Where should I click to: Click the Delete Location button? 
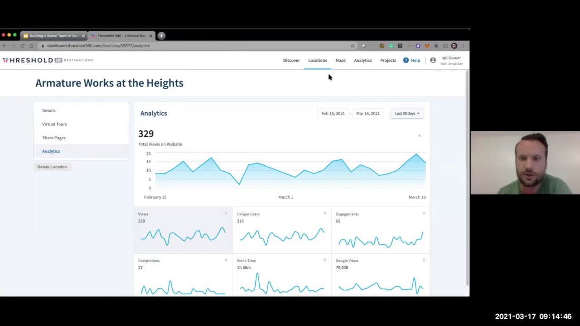pyautogui.click(x=52, y=167)
